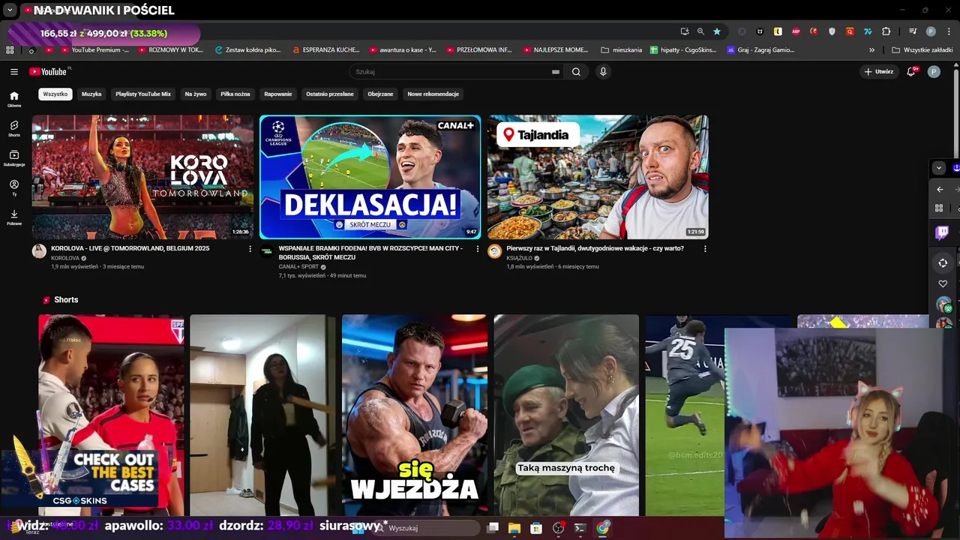Open options menu for Man City skrót video
Image resolution: width=960 pixels, height=540 pixels.
(478, 249)
